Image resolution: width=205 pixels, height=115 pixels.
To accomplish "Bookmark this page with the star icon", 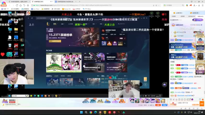I will tap(28, 5).
